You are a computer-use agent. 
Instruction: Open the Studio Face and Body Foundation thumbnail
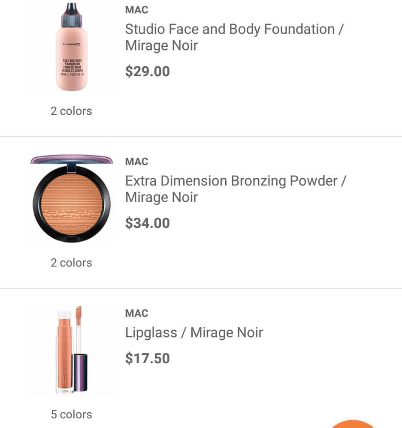72,47
